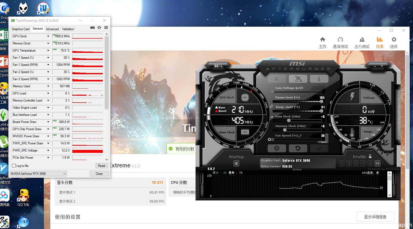Select Afterburner profile slot 5
Viewport: 413px width, 229px height.
click(370, 163)
